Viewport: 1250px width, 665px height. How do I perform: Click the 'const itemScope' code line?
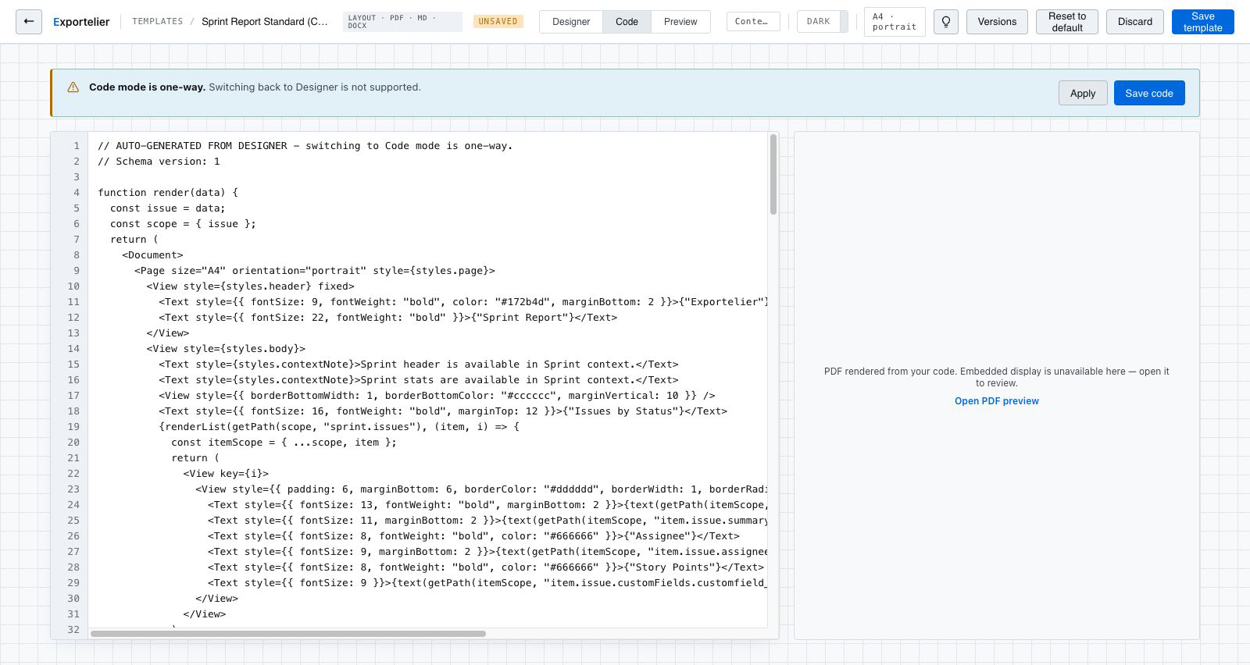tap(284, 443)
